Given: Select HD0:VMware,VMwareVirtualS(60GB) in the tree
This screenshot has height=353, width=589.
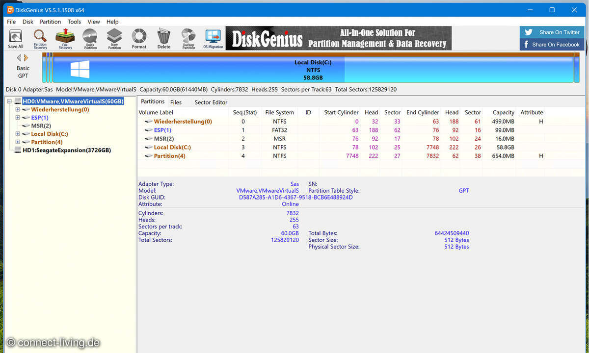Looking at the screenshot, I should pos(73,101).
